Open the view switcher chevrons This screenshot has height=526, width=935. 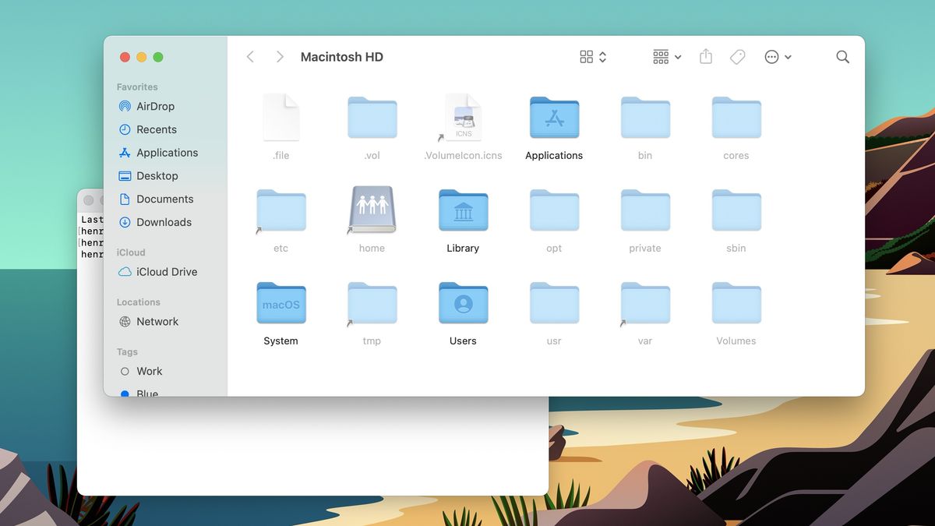click(601, 56)
